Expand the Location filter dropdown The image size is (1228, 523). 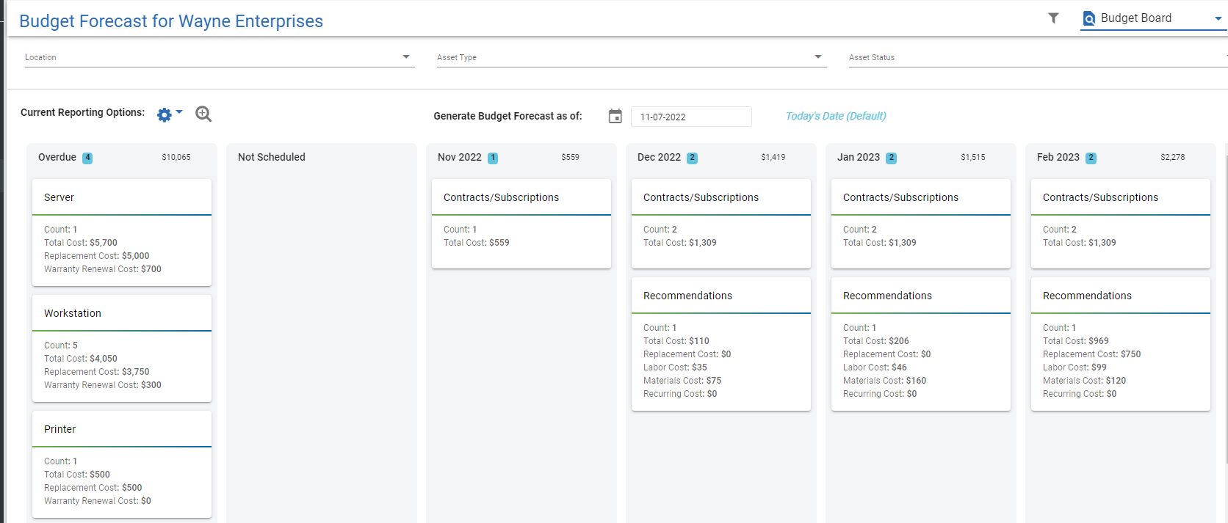[x=220, y=57]
